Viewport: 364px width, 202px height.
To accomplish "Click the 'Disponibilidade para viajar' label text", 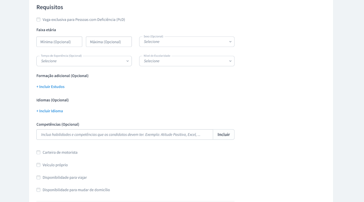I will (64, 177).
